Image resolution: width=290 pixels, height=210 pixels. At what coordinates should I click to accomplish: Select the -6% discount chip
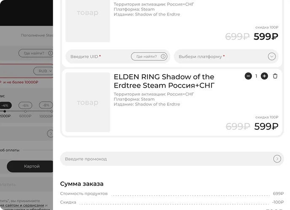coord(25,105)
